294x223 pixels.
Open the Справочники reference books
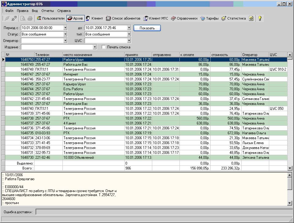(x=184, y=18)
